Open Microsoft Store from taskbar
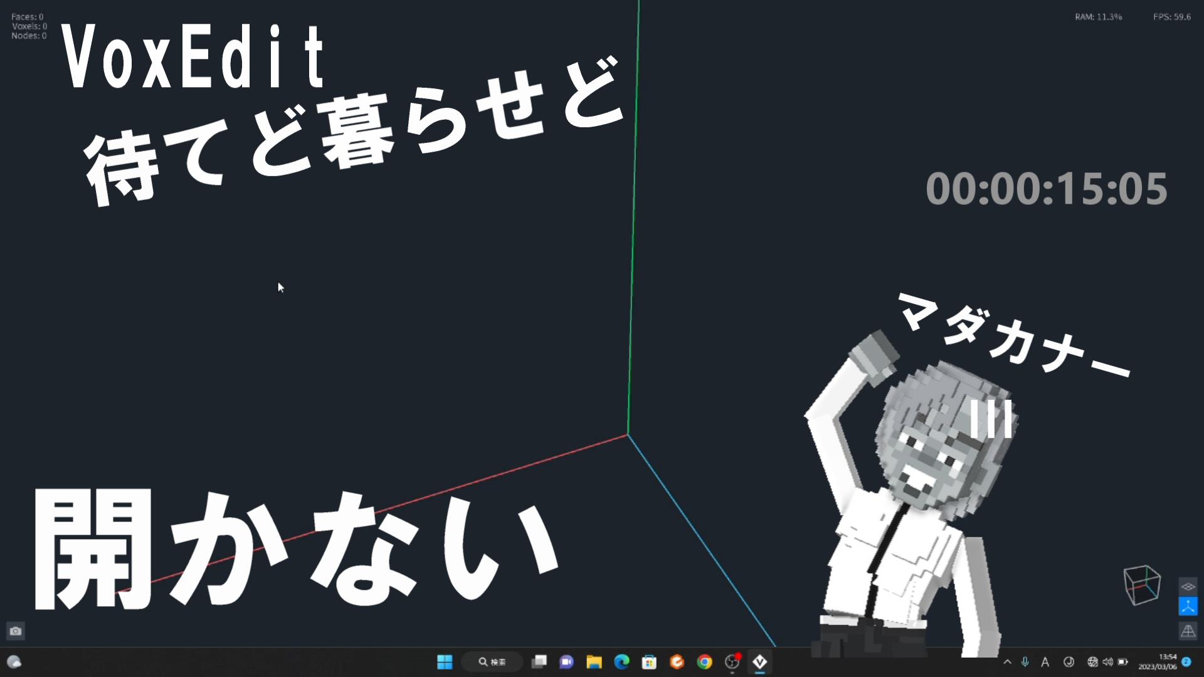The height and width of the screenshot is (677, 1204). tap(649, 662)
